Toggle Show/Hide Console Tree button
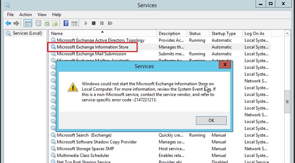 (28, 23)
